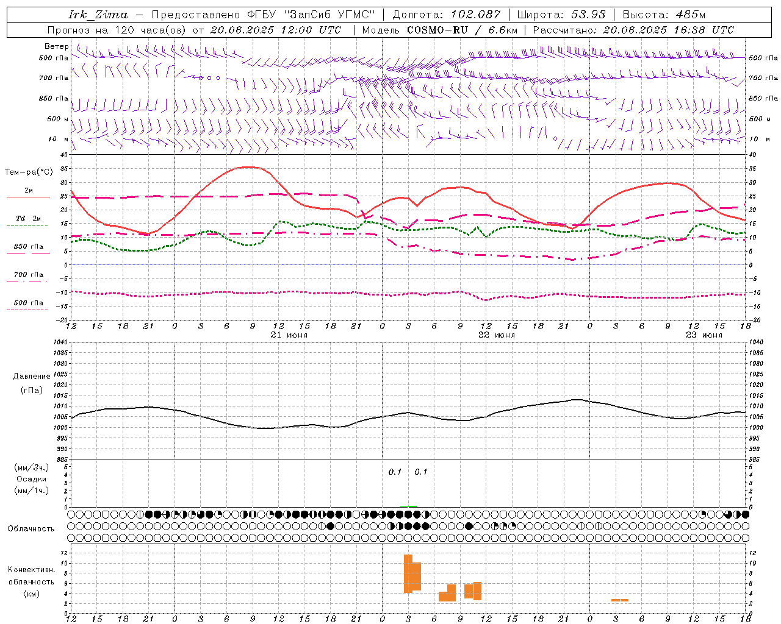Select the "10 м" wind level label on left

(x=59, y=139)
